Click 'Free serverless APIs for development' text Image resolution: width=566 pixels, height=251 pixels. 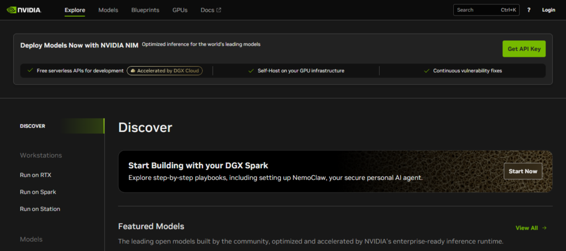pyautogui.click(x=80, y=71)
